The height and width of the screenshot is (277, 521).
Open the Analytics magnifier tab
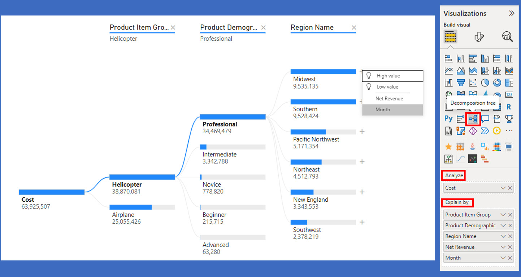507,36
